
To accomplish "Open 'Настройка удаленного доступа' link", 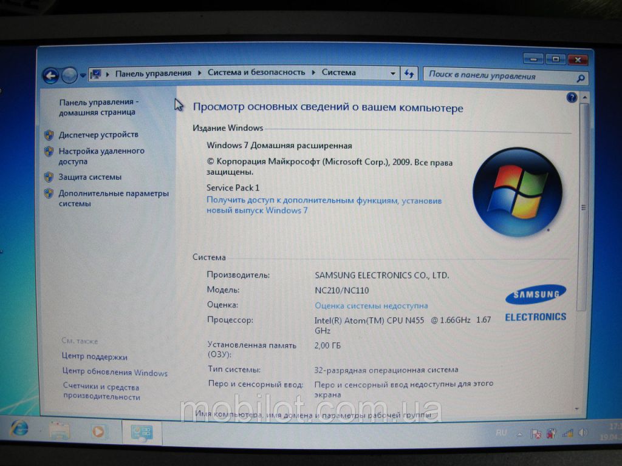I will pyautogui.click(x=101, y=156).
